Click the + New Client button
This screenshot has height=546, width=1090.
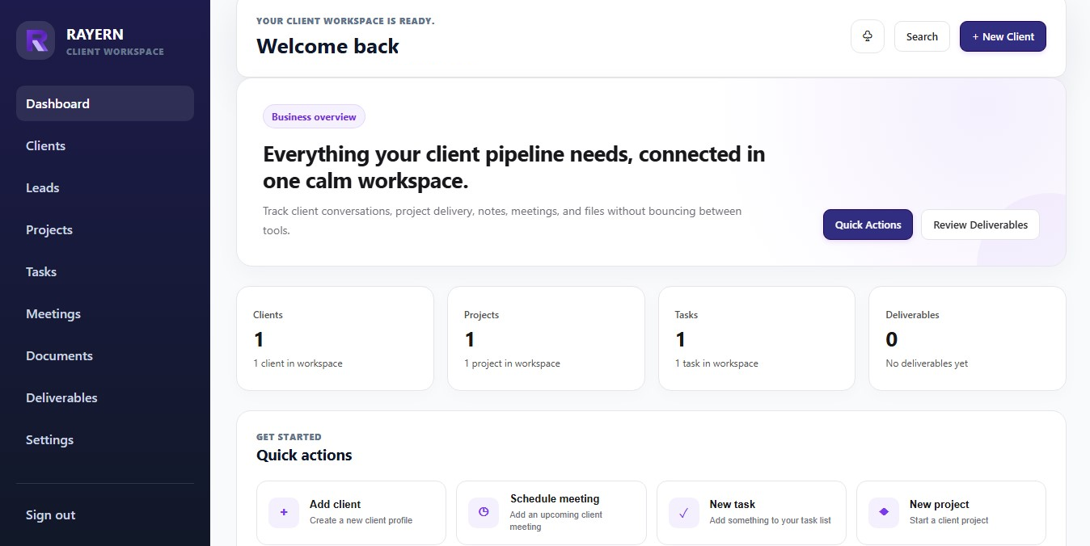(1003, 36)
